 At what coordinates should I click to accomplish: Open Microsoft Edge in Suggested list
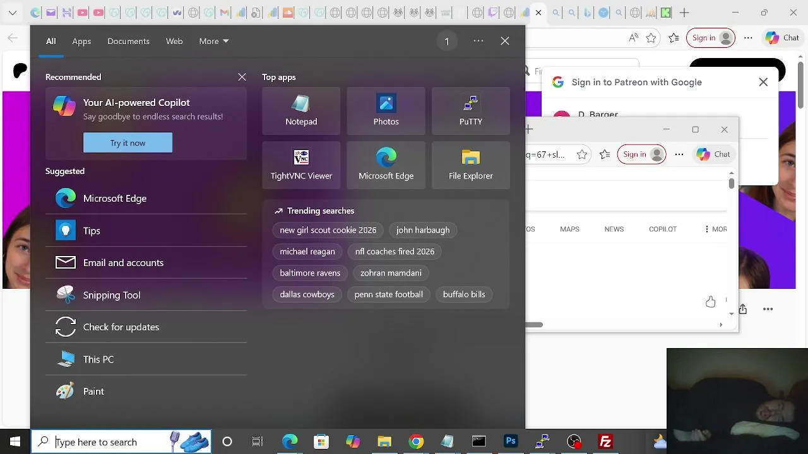tap(146, 198)
